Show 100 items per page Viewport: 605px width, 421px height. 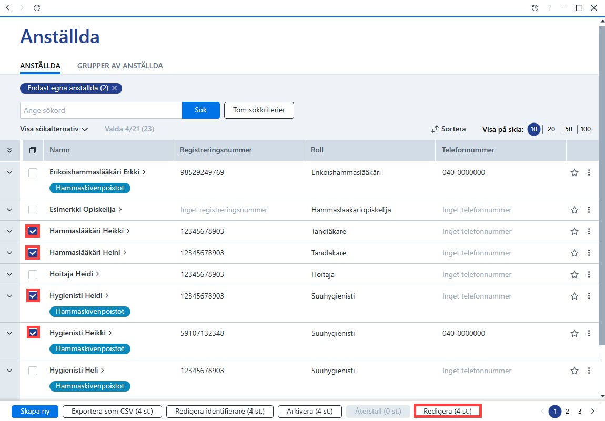(586, 129)
